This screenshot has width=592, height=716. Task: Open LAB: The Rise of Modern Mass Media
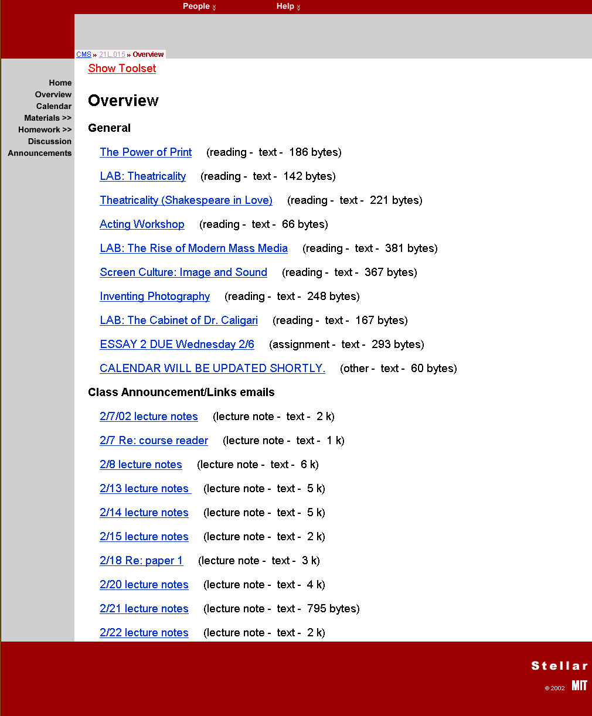tap(193, 248)
